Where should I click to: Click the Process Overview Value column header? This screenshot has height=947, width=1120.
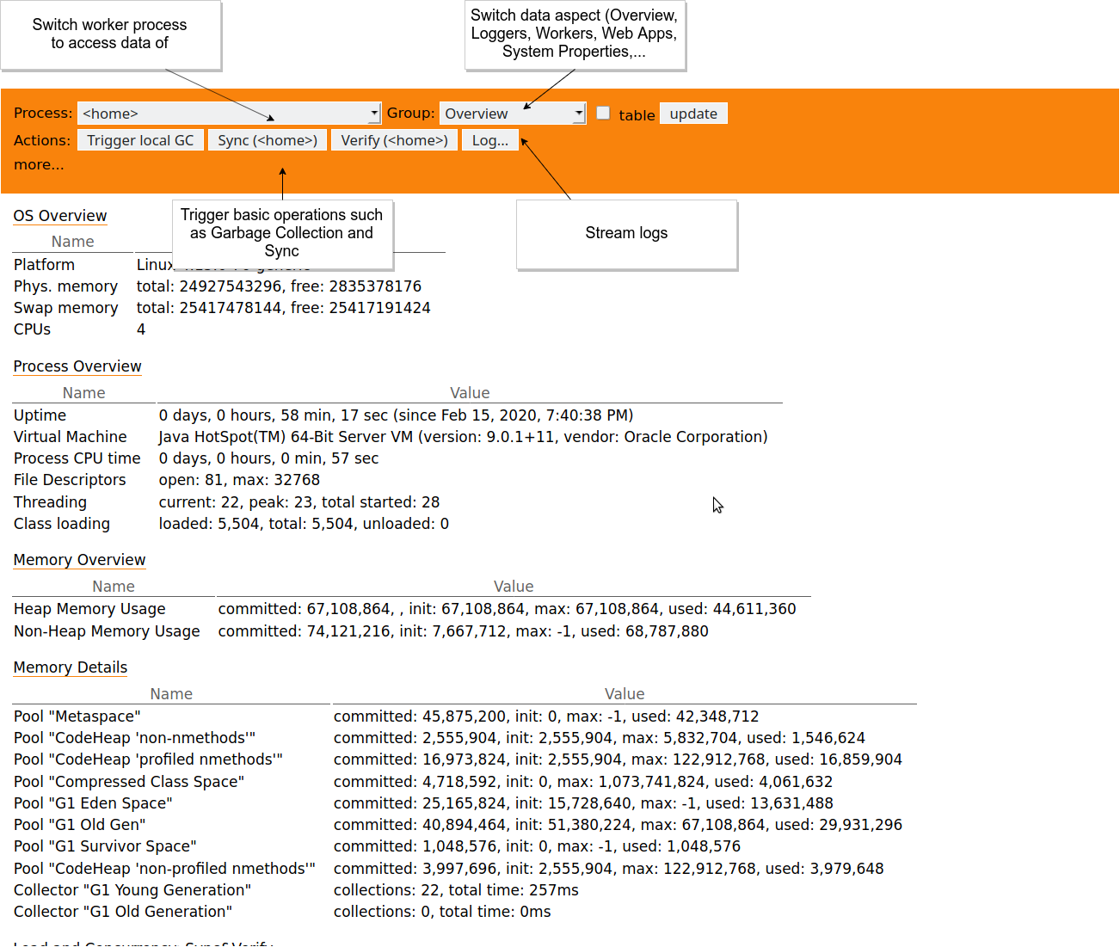tap(470, 393)
